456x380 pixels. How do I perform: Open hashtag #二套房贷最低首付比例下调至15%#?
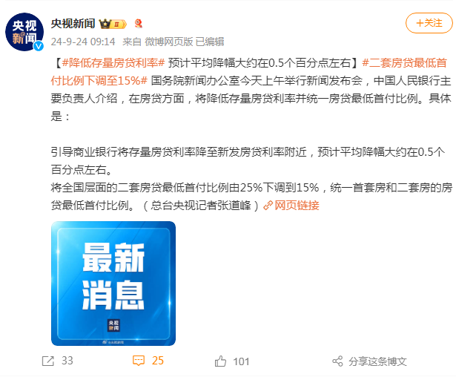(x=248, y=72)
